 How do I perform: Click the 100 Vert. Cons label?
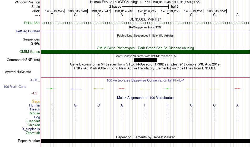tap(15, 87)
